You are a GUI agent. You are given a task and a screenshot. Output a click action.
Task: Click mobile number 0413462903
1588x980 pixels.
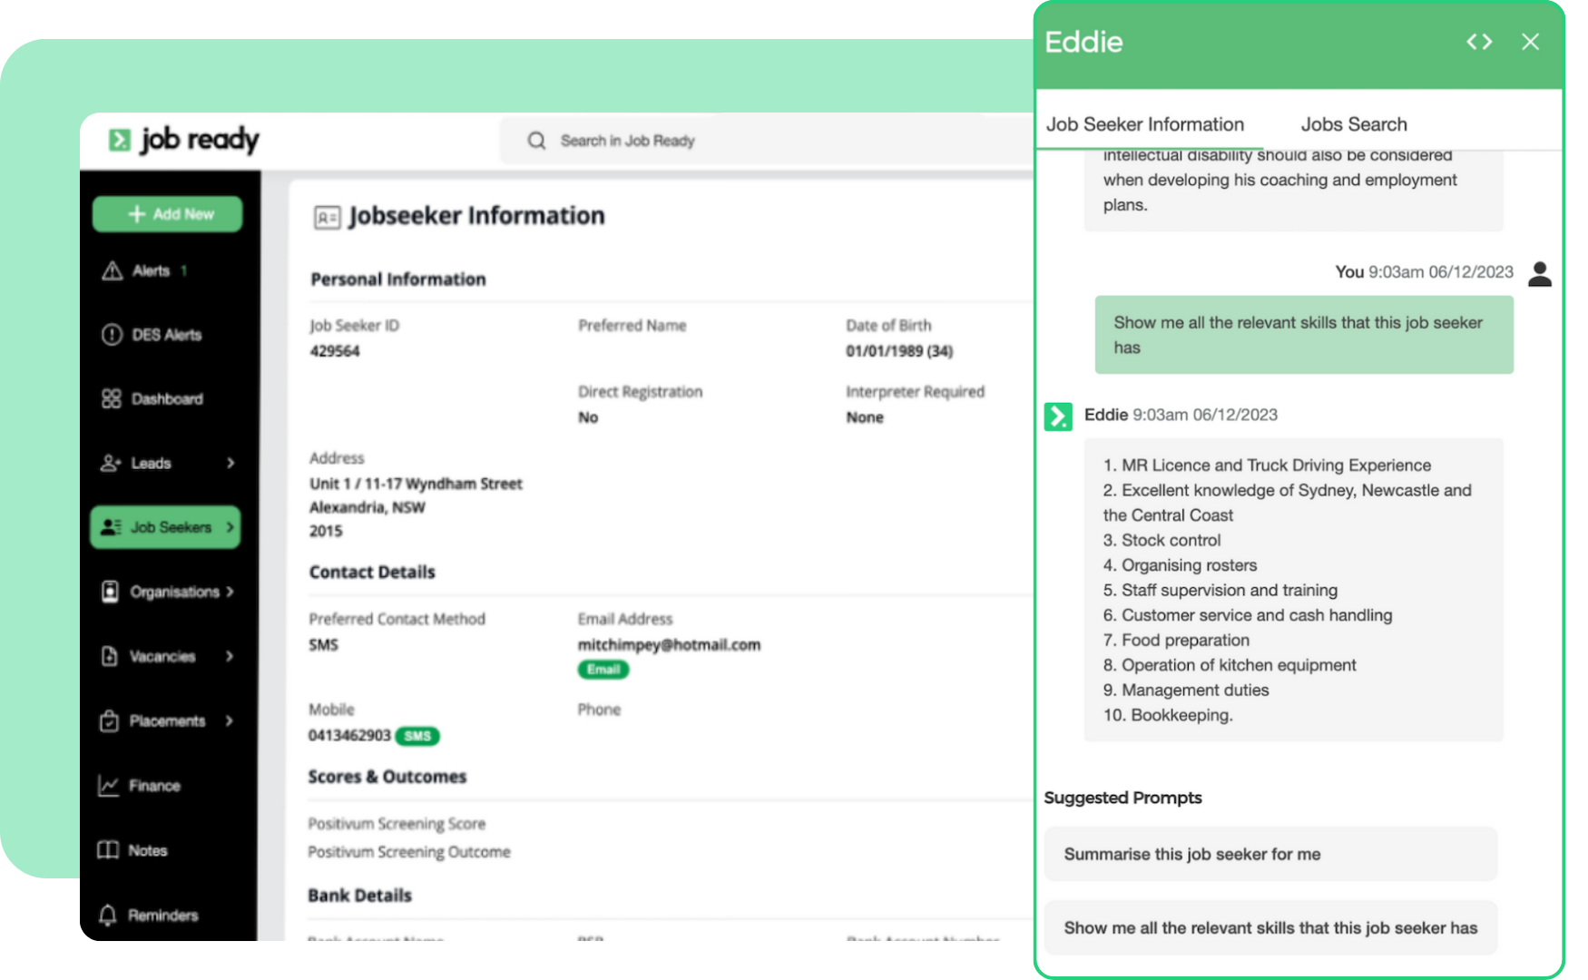(x=349, y=735)
